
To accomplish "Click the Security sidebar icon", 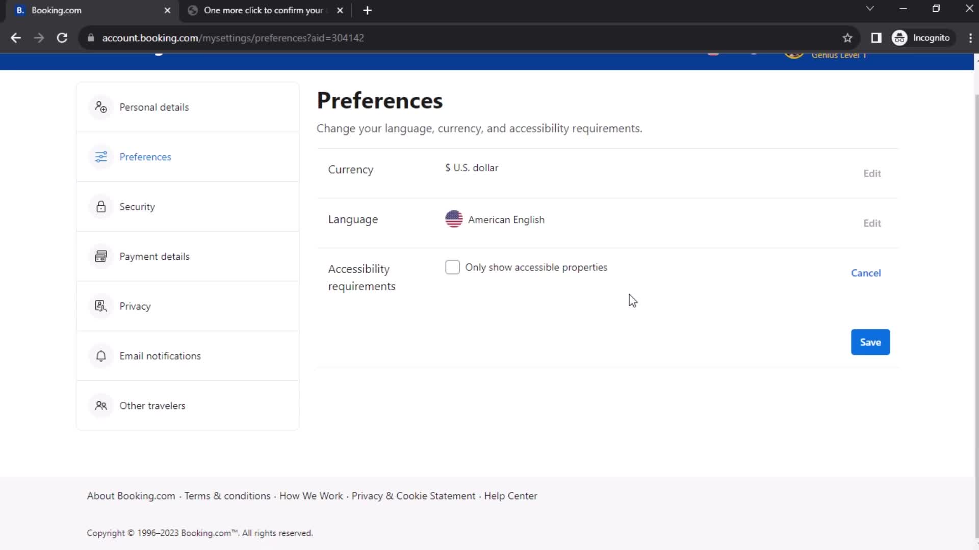I will pos(101,207).
